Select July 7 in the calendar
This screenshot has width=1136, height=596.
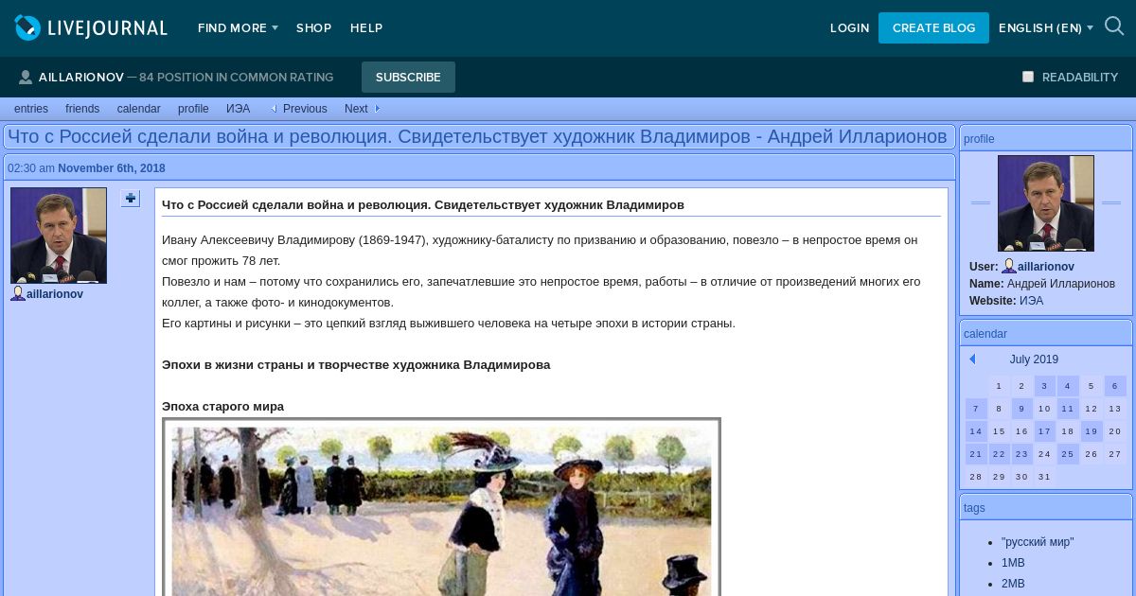[976, 409]
